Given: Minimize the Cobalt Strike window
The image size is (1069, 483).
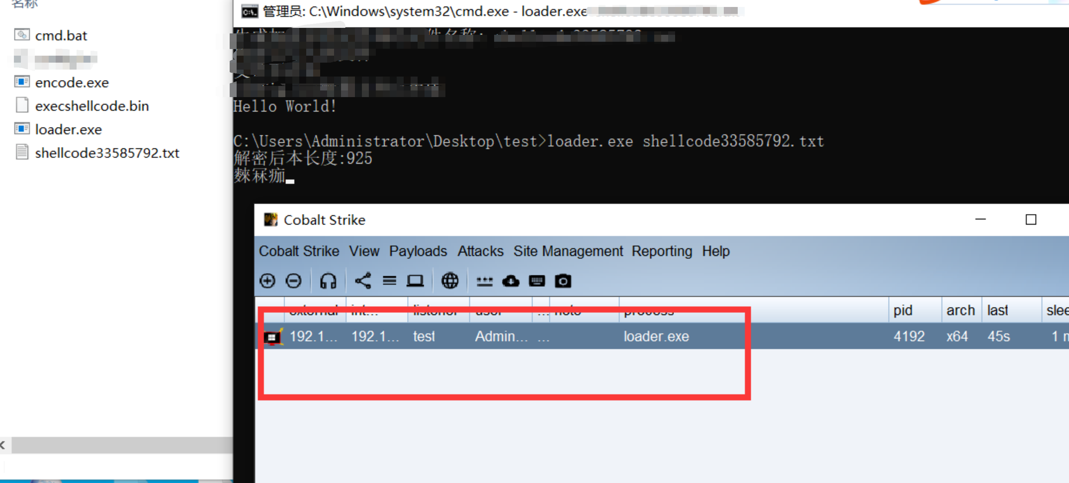Looking at the screenshot, I should click(980, 219).
